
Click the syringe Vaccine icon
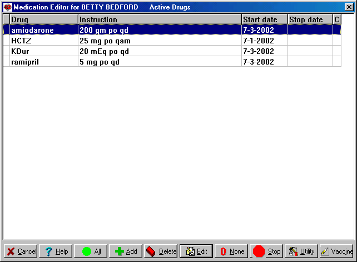click(x=325, y=251)
